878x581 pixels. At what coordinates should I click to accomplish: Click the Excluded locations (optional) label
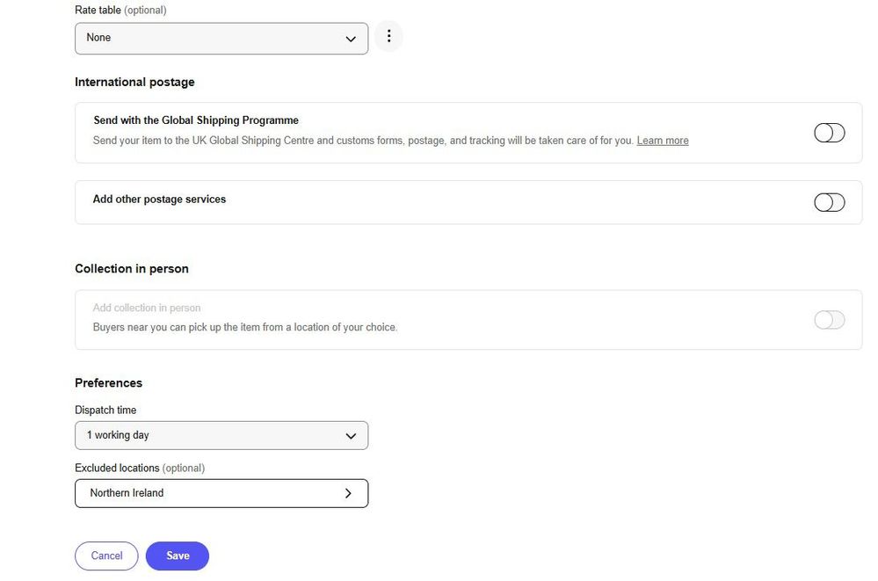tap(140, 468)
